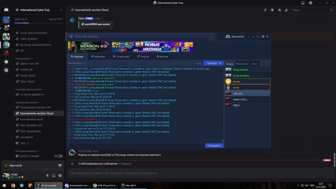
Task: Switch to the Новости tab
Action: 143,56
